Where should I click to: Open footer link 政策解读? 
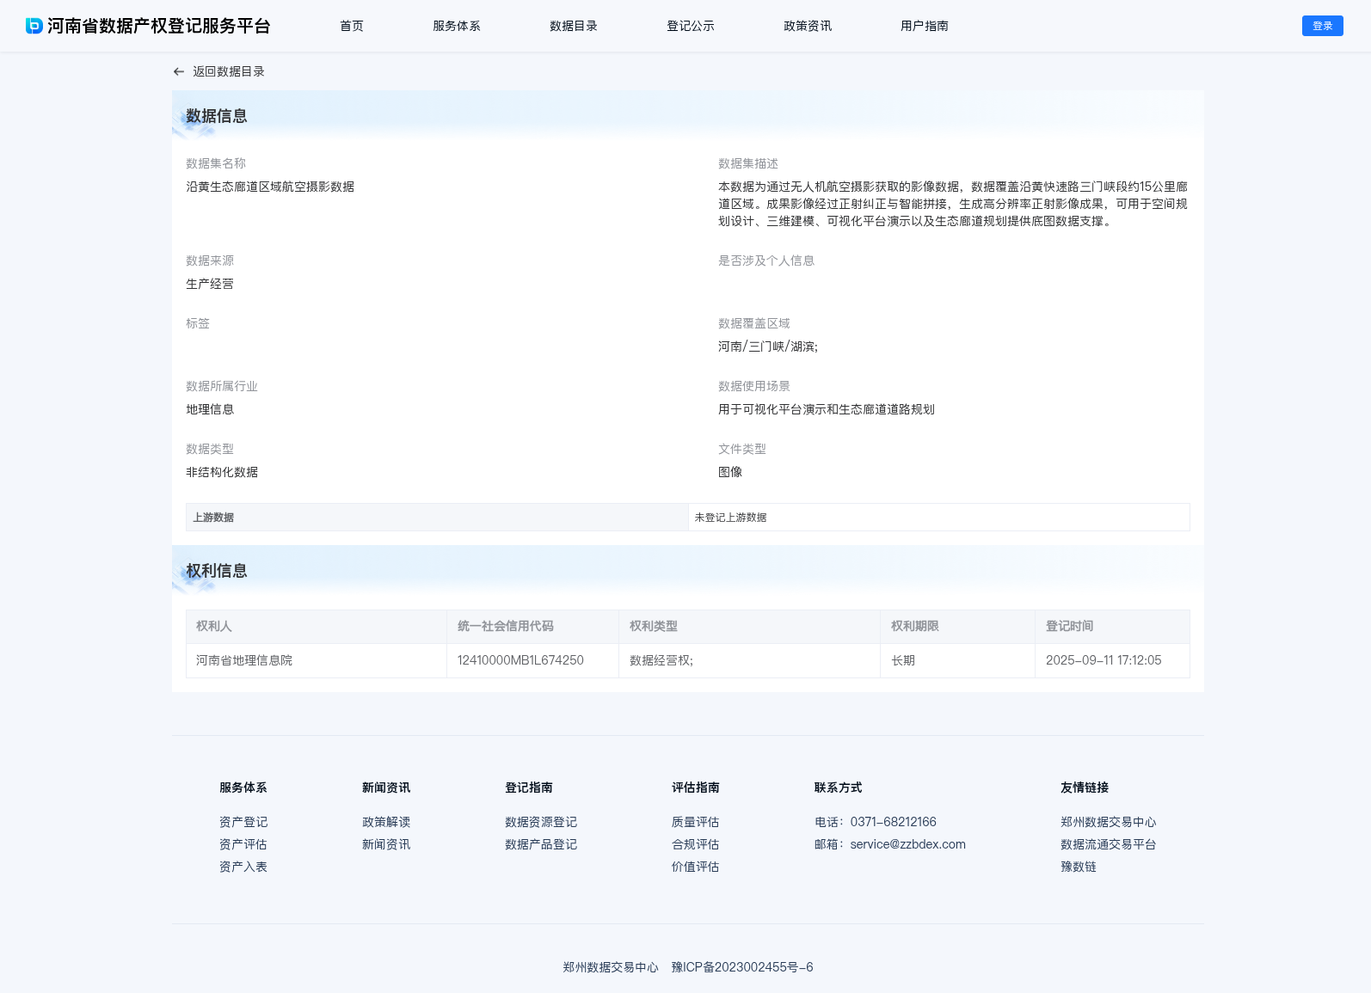[x=386, y=822]
